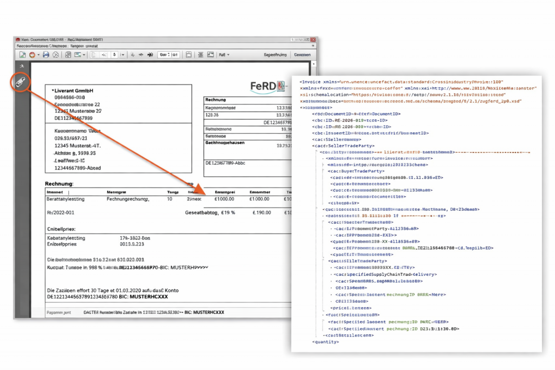
Task: Click the zoom value stepper field
Action: tap(169, 55)
